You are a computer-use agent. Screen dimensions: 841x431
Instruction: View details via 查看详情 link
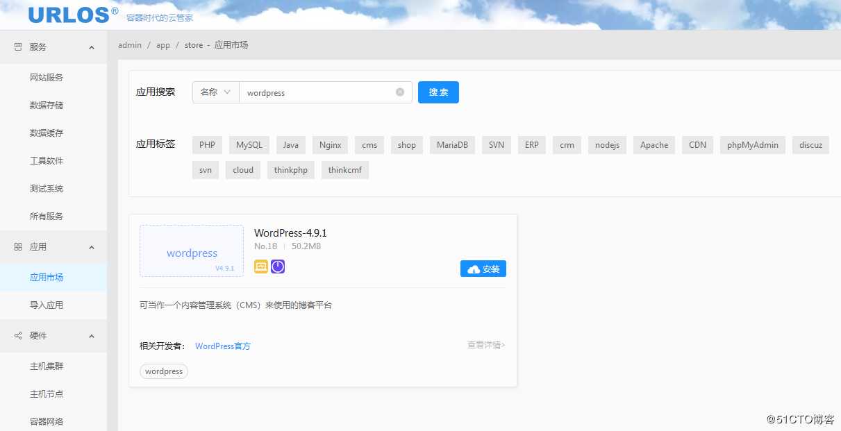[x=486, y=345]
